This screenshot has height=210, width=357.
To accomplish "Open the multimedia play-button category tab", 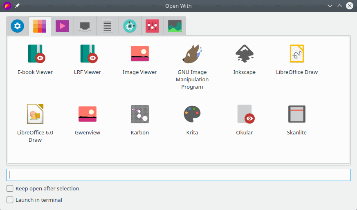I will 62,26.
